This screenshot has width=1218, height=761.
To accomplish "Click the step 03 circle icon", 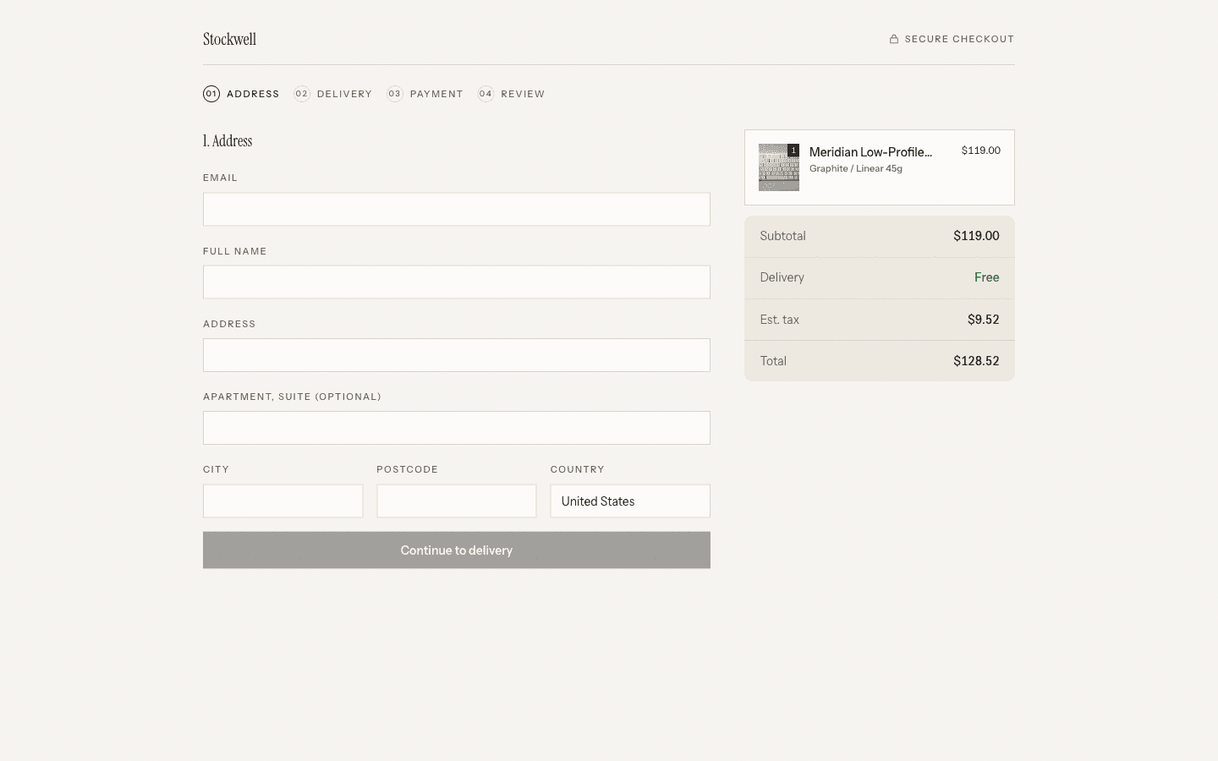I will point(395,94).
